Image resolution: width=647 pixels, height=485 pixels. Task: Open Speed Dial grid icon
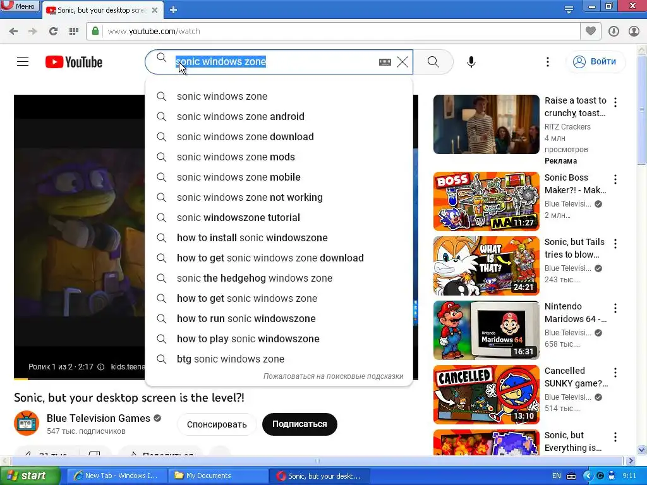pyautogui.click(x=73, y=32)
